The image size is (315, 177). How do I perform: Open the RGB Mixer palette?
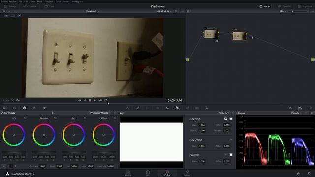(34, 108)
